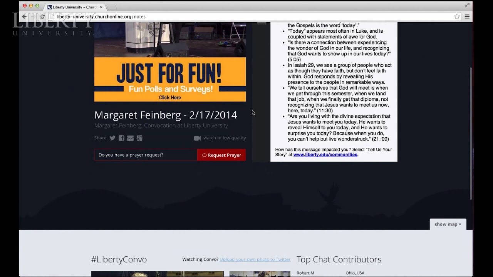Click the Just For Fun polls banner
Image resolution: width=493 pixels, height=277 pixels.
coord(170,80)
